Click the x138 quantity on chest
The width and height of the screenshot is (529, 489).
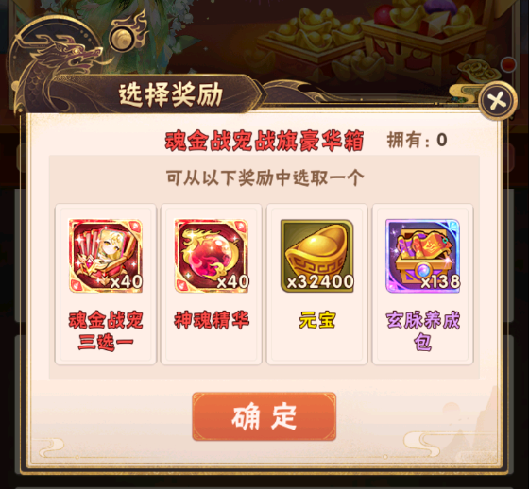click(440, 281)
